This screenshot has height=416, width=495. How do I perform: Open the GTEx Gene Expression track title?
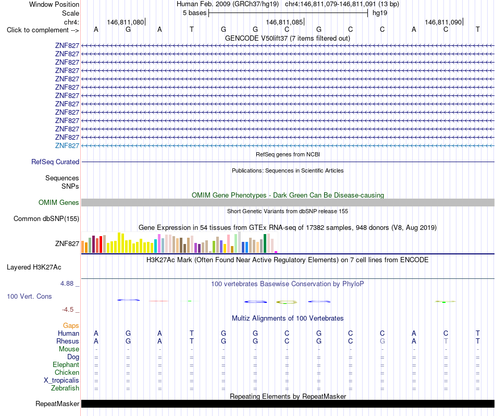pos(288,227)
